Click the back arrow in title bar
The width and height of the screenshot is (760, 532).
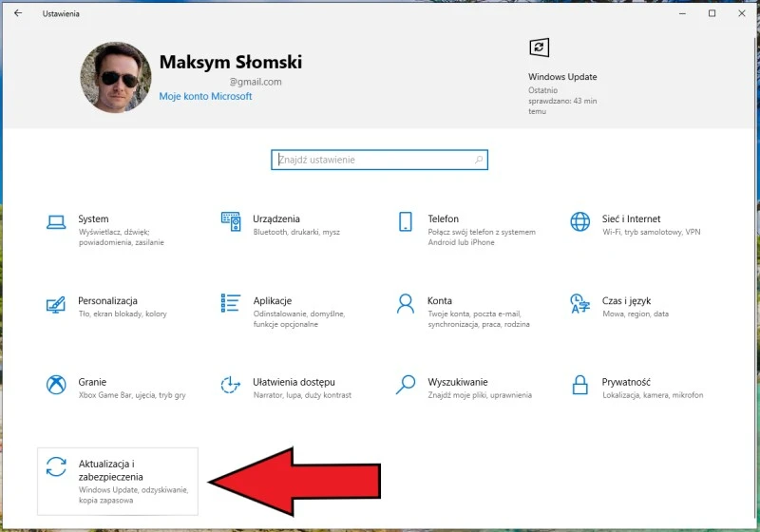click(18, 13)
